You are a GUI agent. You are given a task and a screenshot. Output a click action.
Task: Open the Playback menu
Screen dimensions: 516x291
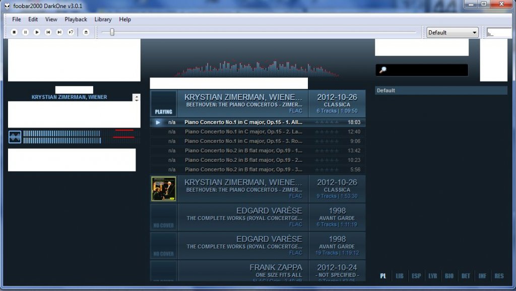click(x=76, y=20)
